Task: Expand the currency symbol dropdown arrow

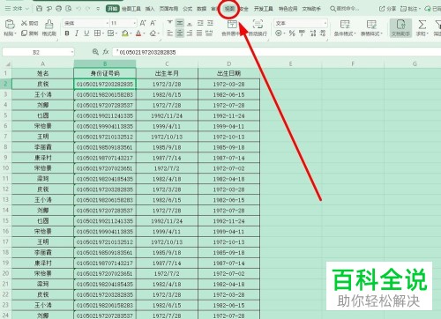Action: (284, 33)
